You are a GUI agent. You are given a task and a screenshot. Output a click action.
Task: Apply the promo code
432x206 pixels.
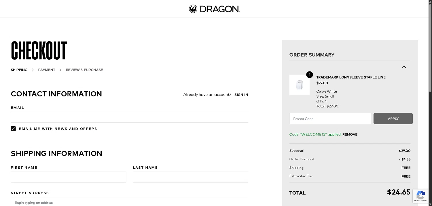[393, 118]
